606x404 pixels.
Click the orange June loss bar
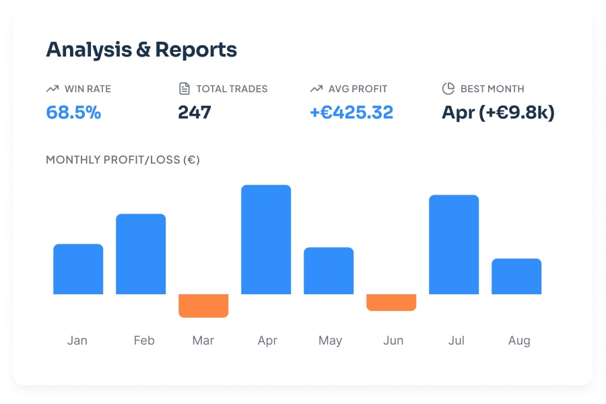[x=391, y=303]
